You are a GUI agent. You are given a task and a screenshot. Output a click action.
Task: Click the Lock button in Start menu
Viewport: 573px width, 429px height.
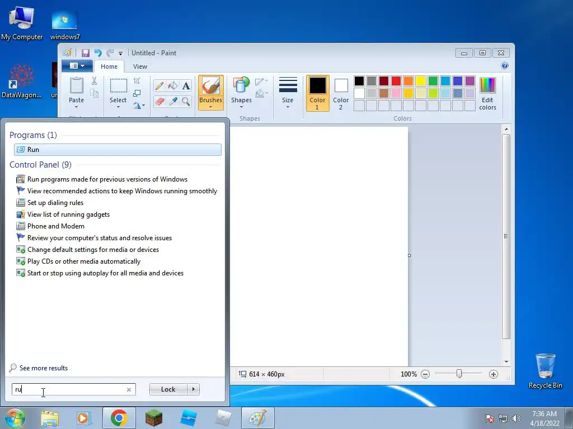point(168,389)
